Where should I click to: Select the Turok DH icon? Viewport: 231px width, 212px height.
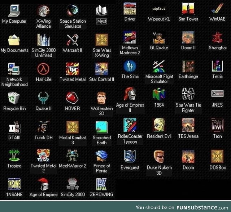43,127
